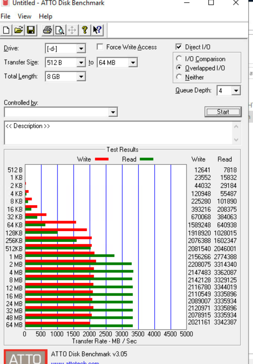Click the 512KB write value 2081540
Screen dimensions: 253x364
click(199, 249)
